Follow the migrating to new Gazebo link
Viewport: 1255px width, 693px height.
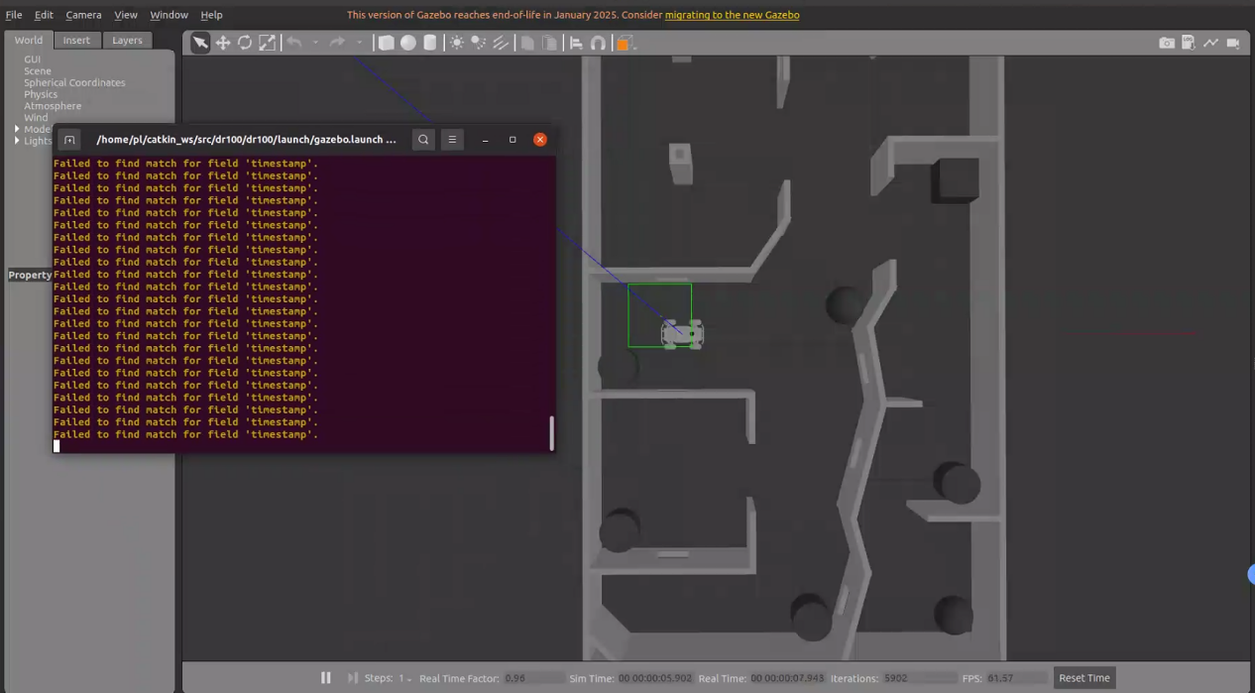(x=732, y=15)
